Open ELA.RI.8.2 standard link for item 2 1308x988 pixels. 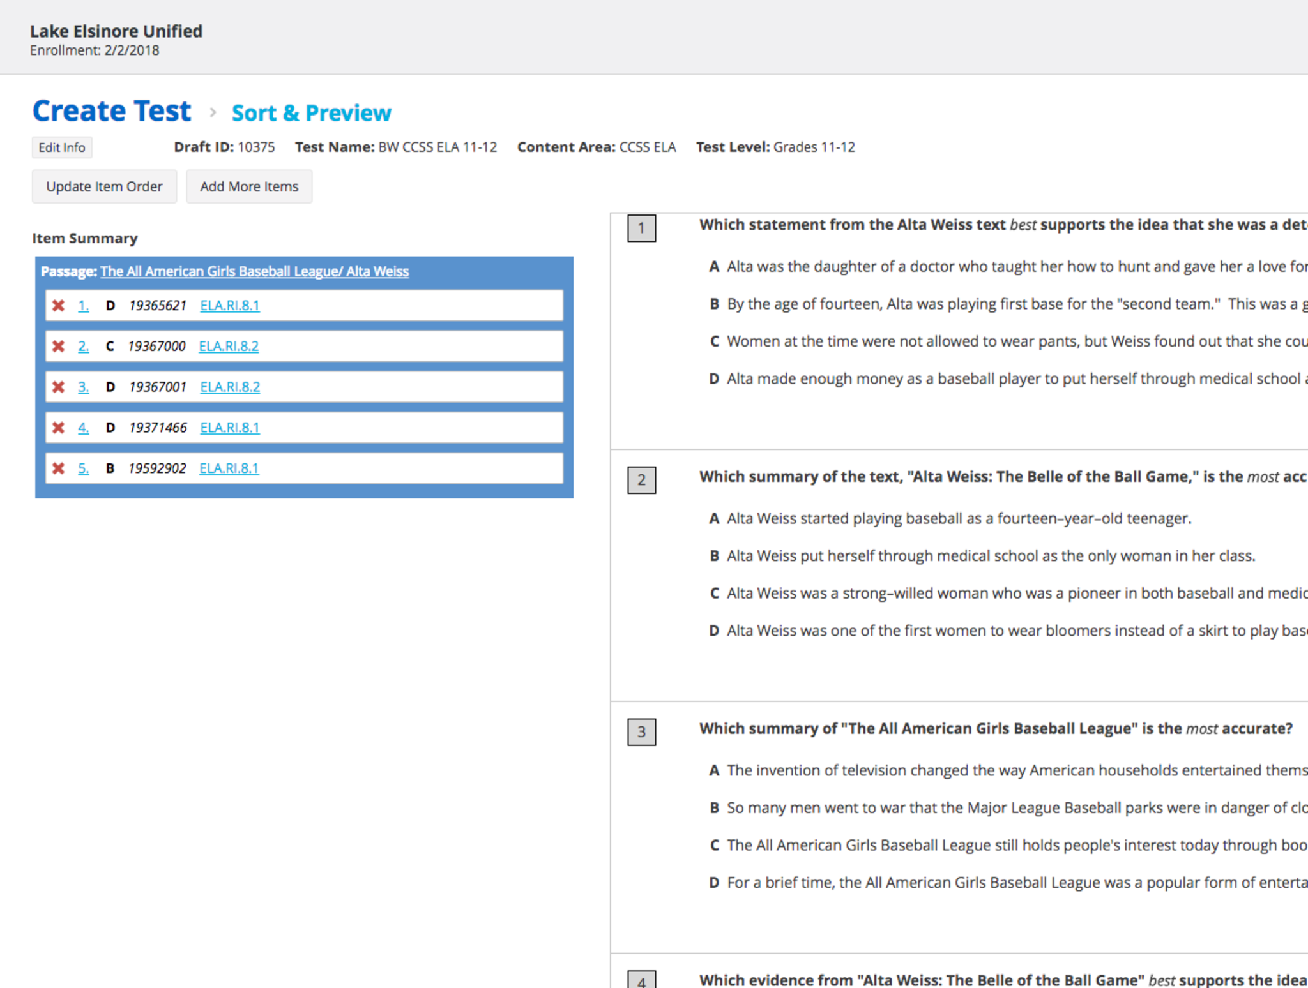pyautogui.click(x=229, y=347)
